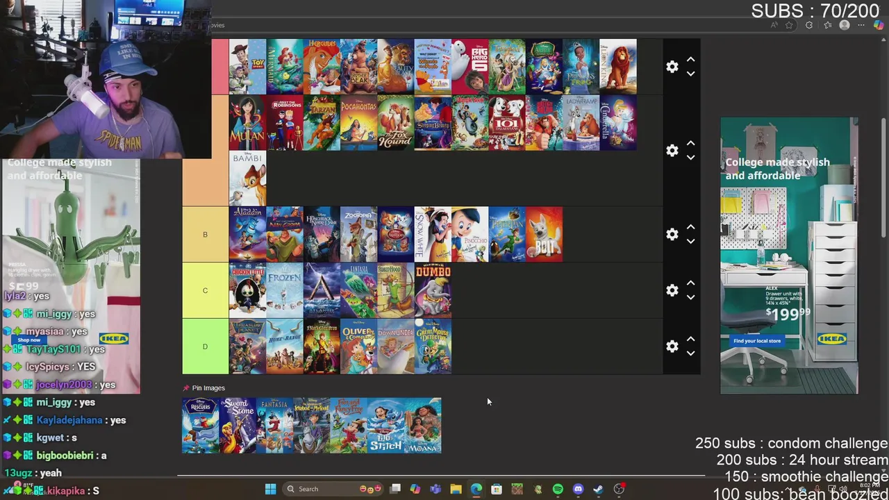The width and height of the screenshot is (889, 500).
Task: Open Steam from the taskbar
Action: [598, 489]
